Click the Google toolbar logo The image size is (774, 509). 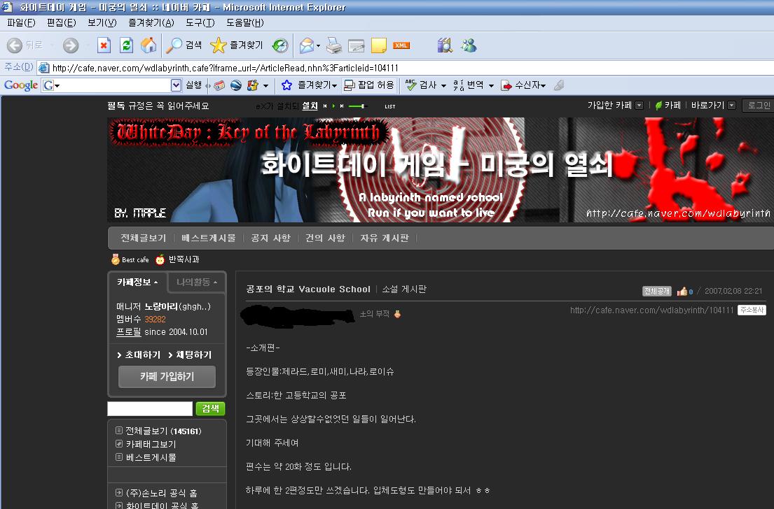coord(21,85)
